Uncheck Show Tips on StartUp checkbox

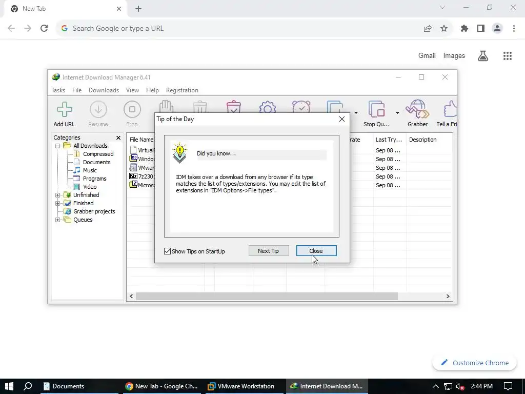(168, 251)
